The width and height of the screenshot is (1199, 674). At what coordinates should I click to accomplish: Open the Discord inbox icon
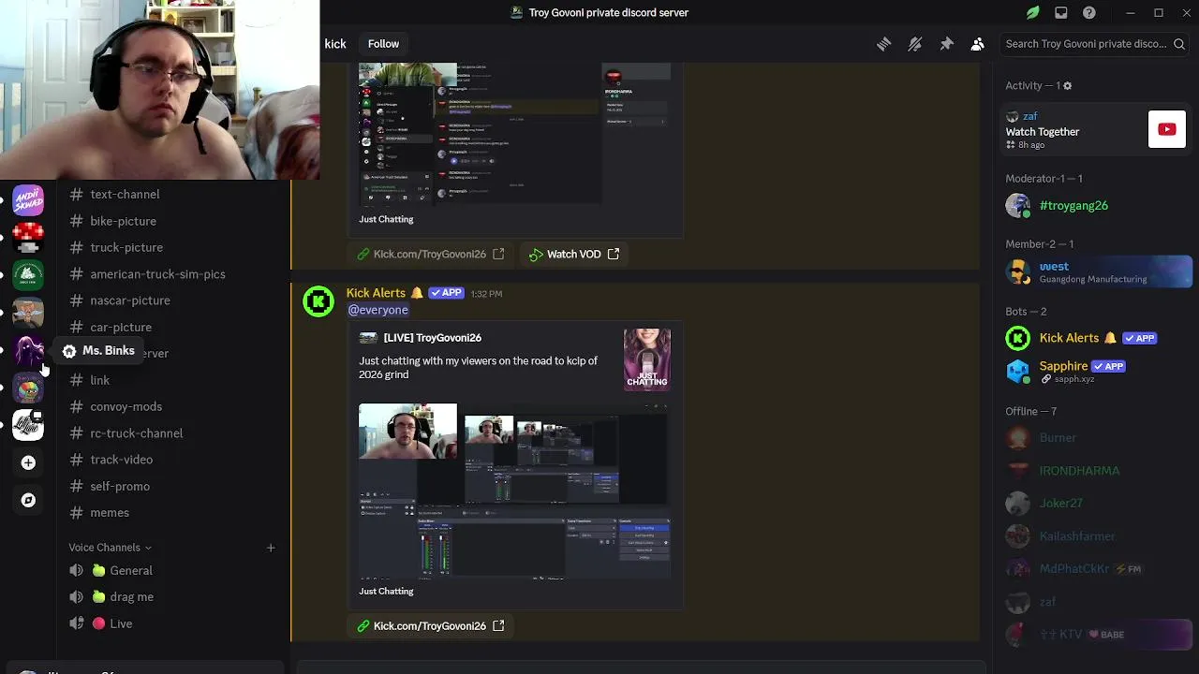(1060, 13)
